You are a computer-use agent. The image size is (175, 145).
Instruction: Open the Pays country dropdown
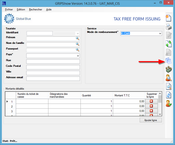click(x=78, y=56)
